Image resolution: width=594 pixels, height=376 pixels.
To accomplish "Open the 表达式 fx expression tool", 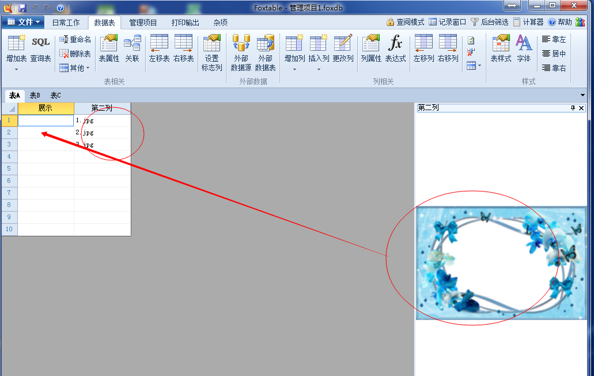I will point(395,49).
